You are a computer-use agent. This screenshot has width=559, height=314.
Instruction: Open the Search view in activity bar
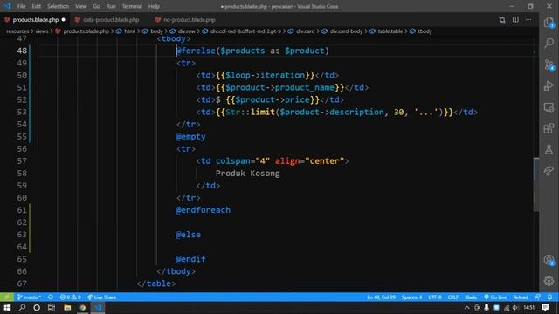point(549,43)
